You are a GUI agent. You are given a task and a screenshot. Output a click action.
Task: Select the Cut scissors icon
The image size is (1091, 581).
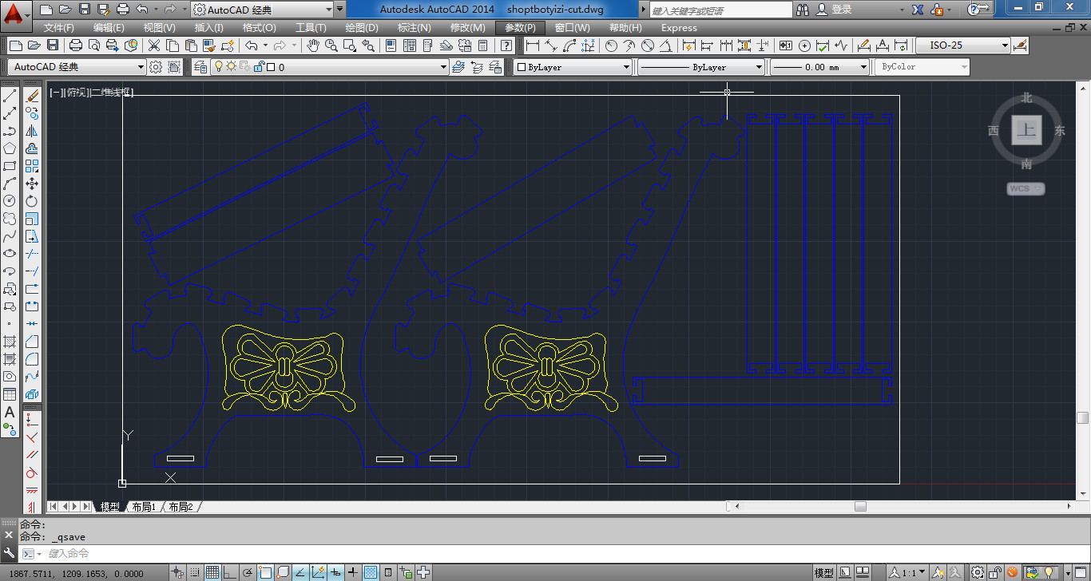(x=153, y=45)
